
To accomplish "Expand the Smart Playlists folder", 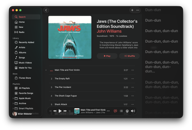I will [x=13, y=108].
